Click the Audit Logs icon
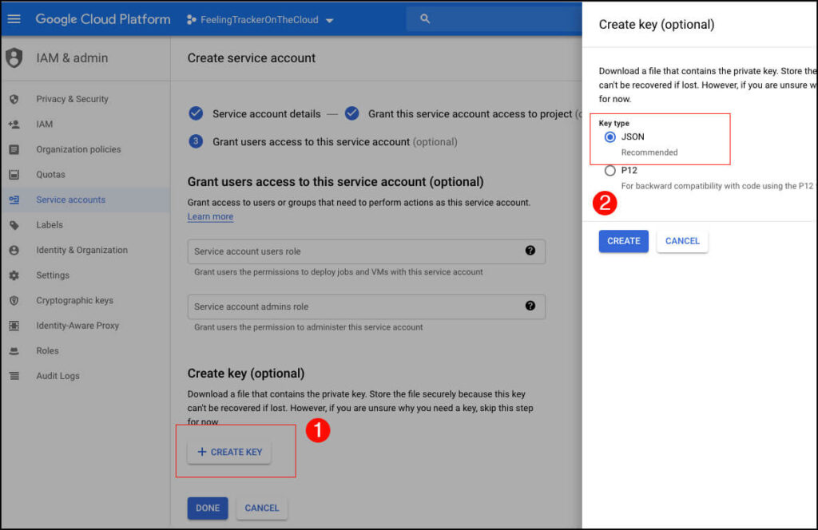The image size is (818, 530). pyautogui.click(x=14, y=376)
